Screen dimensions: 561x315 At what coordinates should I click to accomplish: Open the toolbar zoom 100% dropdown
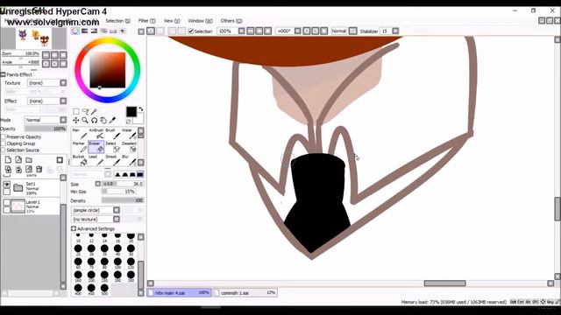[242, 31]
